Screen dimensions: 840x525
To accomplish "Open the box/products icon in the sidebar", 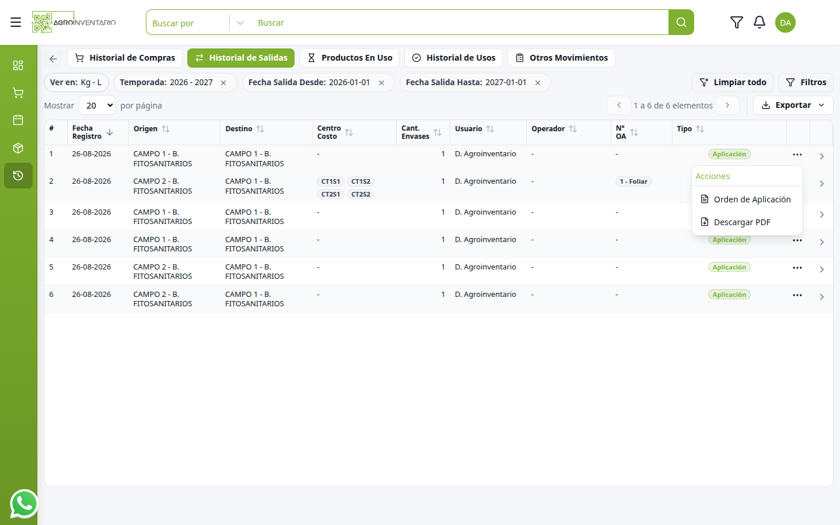I will (18, 148).
